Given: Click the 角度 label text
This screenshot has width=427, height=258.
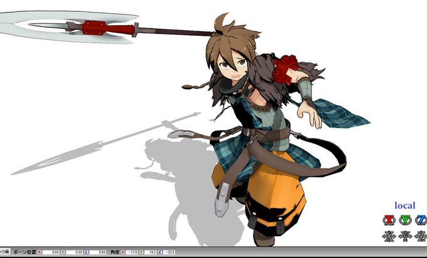Looking at the screenshot, I should [x=115, y=252].
